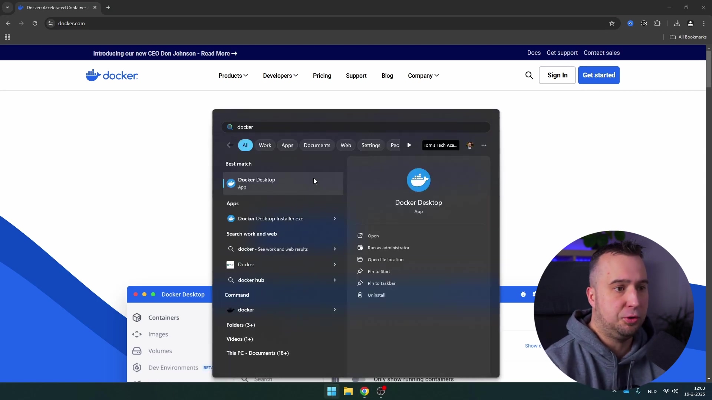Screen dimensions: 712x400
Task: Switch to the Apps filter tab
Action: tap(287, 145)
